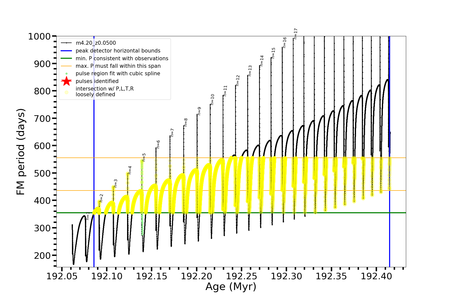The height and width of the screenshot is (300, 451).
Task: Click the 1000 tick label on y-axis
Action: coord(39,36)
